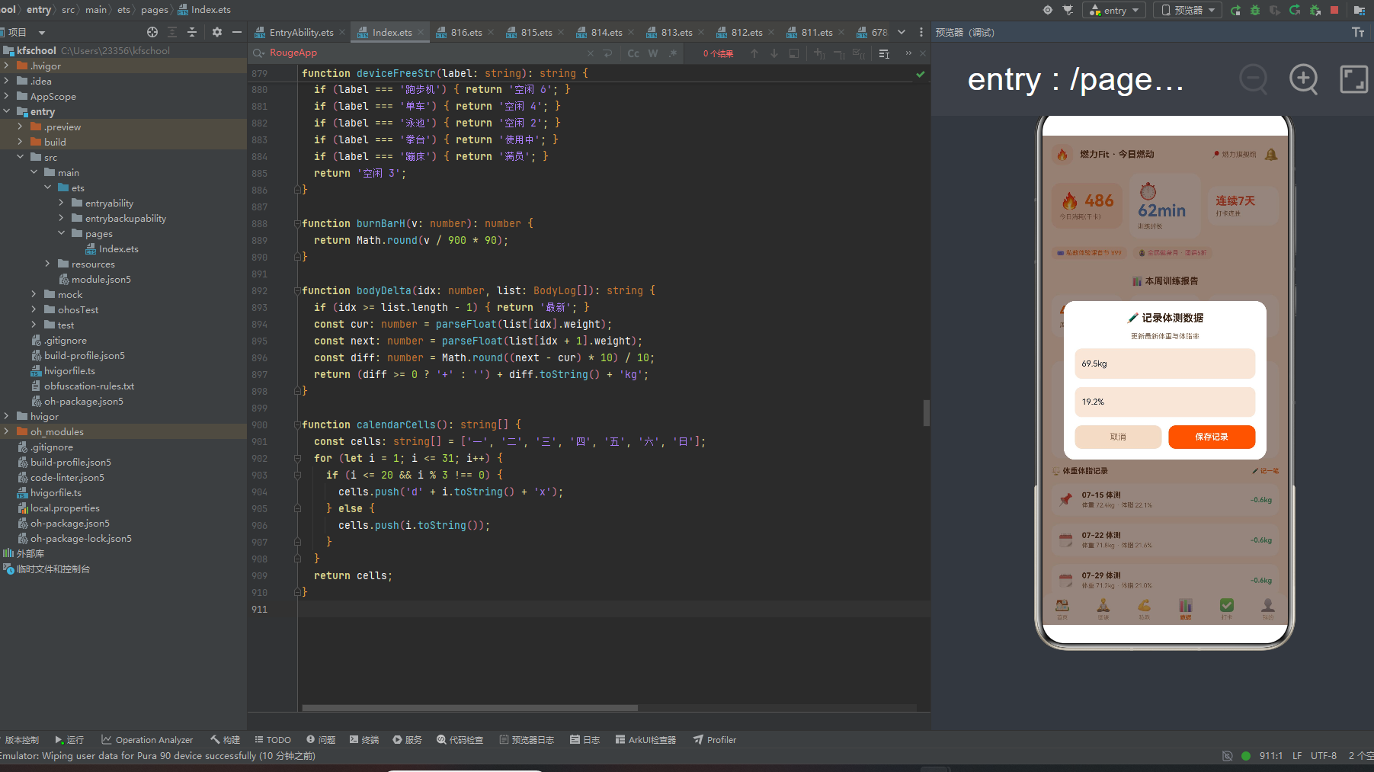Show hidden editor tabs dropdown arrow
Viewport: 1374px width, 772px height.
point(902,32)
